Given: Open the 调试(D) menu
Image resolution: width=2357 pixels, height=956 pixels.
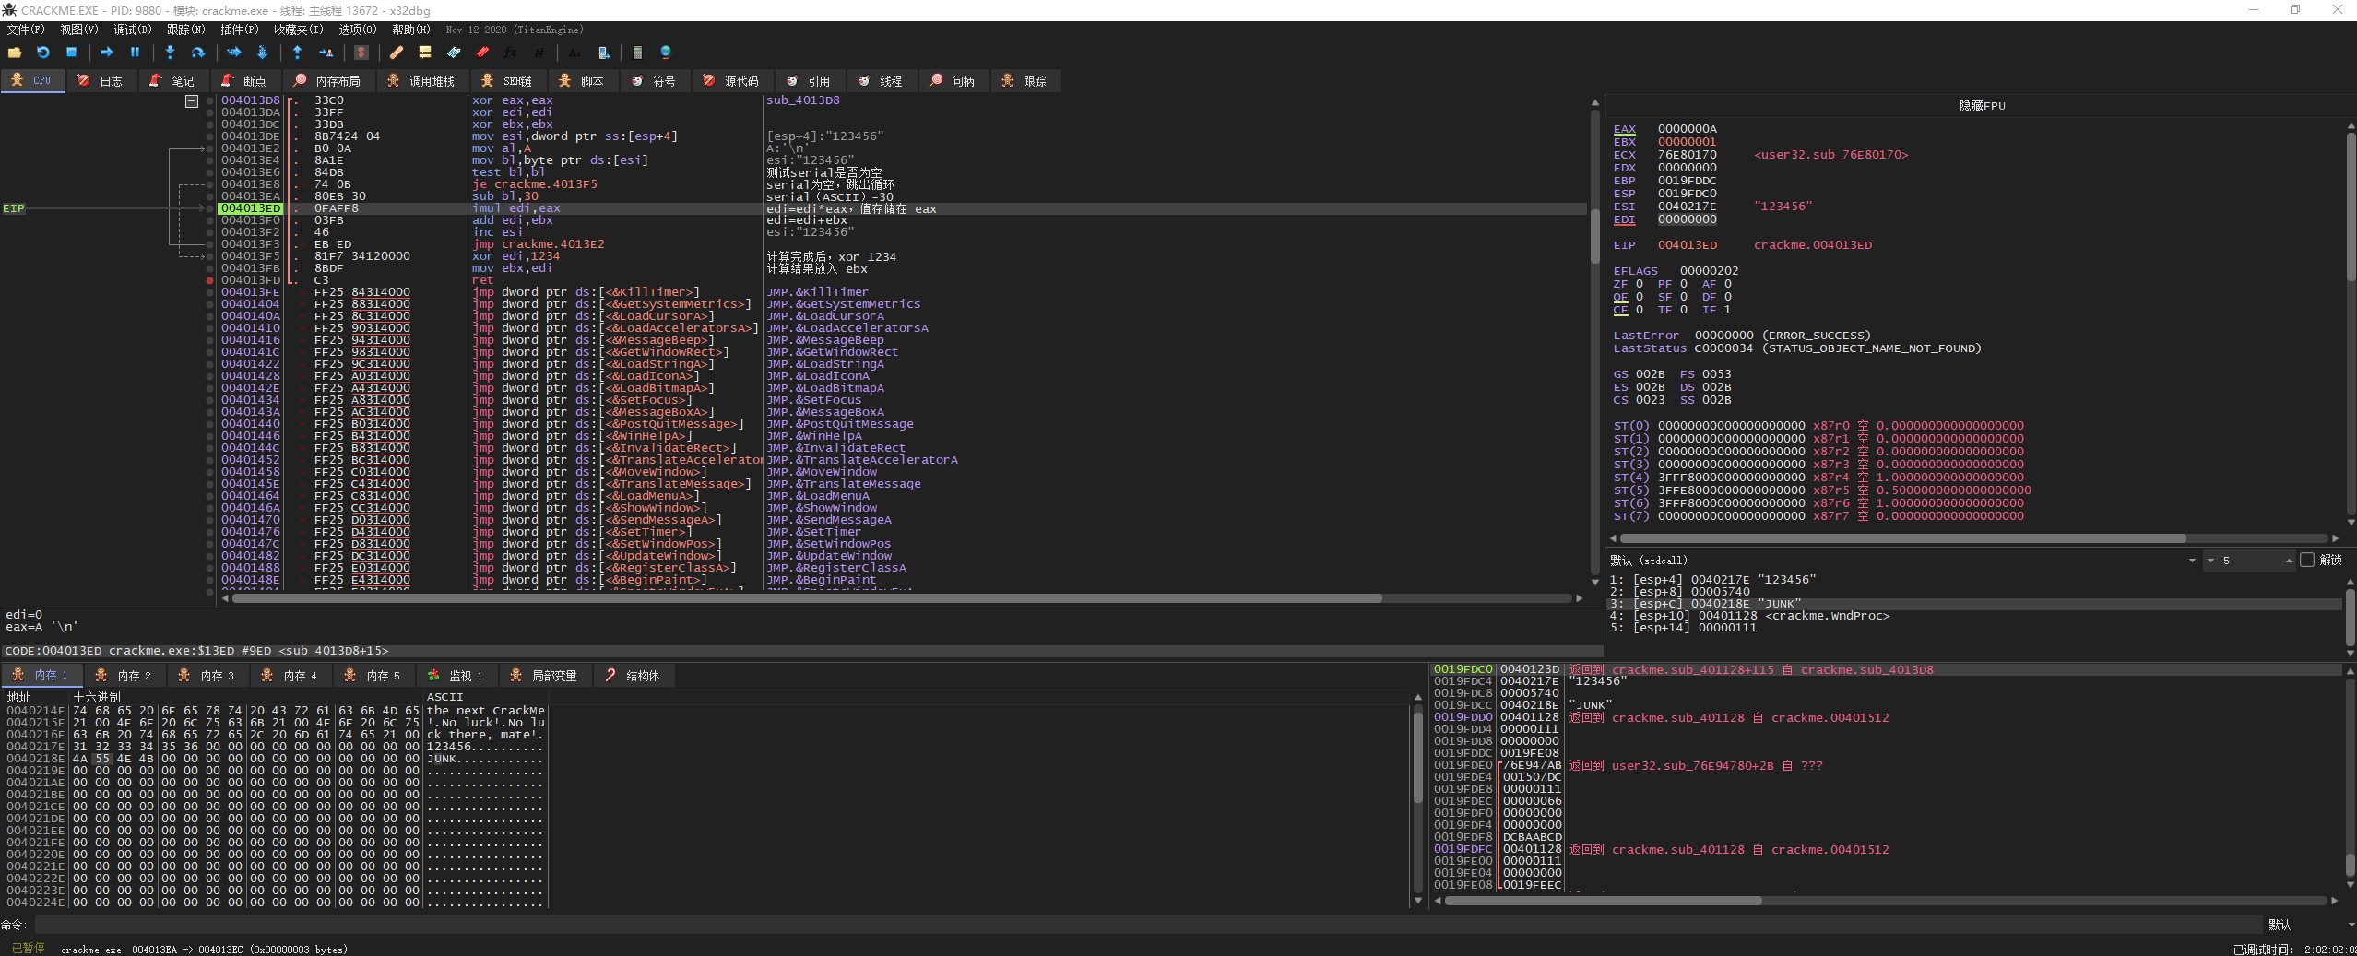Looking at the screenshot, I should coord(132,30).
